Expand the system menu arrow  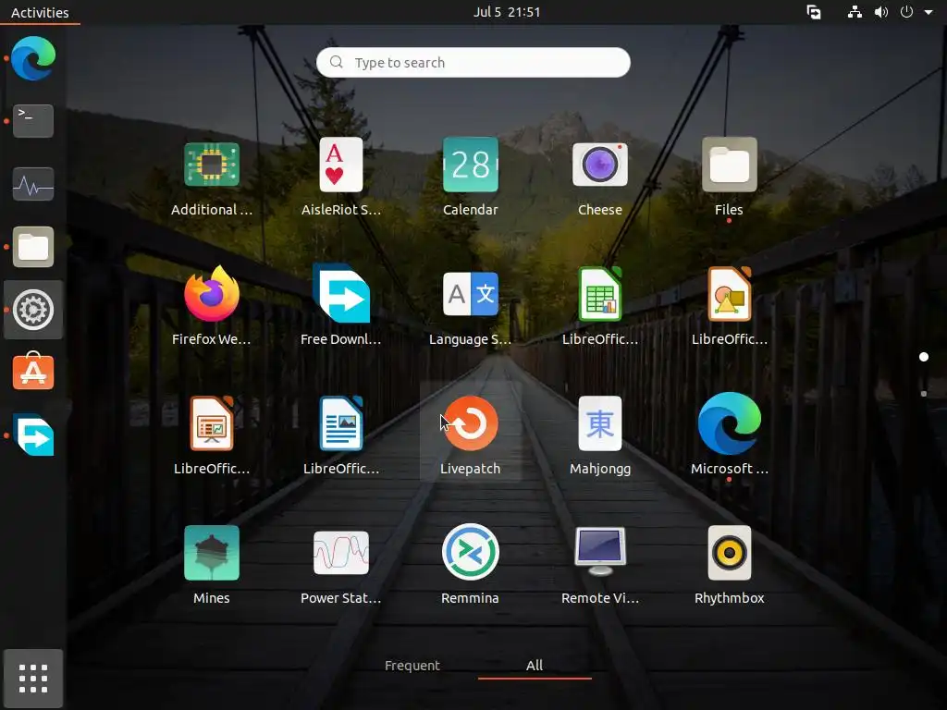coord(929,12)
